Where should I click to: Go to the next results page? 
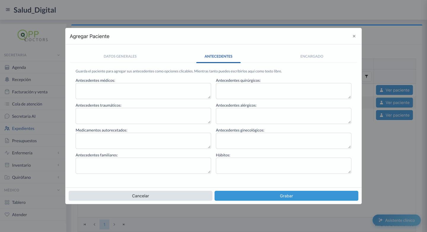coord(114,224)
